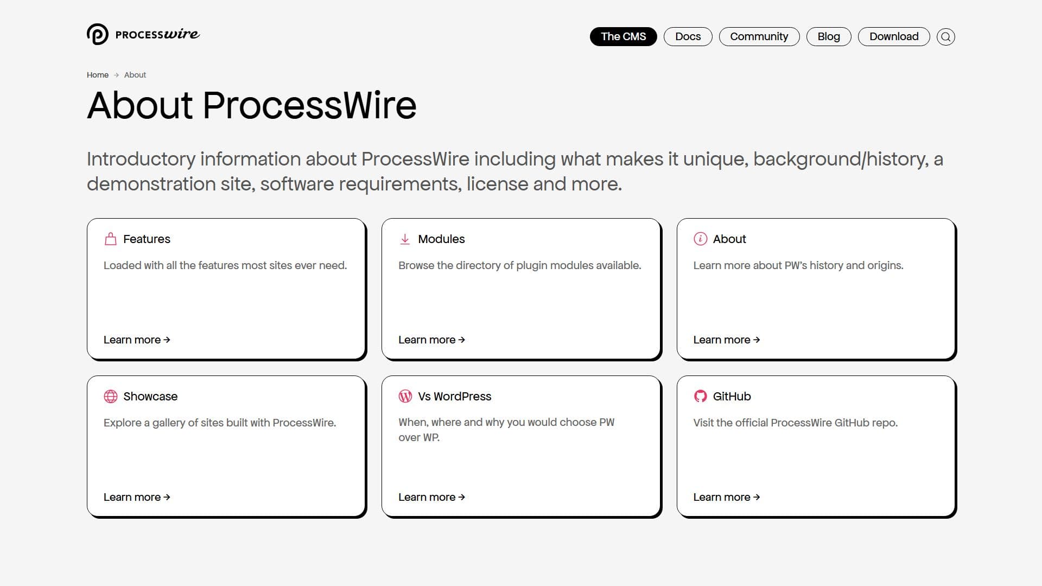Viewport: 1042px width, 586px height.
Task: Select the Showcase card title
Action: 150,397
